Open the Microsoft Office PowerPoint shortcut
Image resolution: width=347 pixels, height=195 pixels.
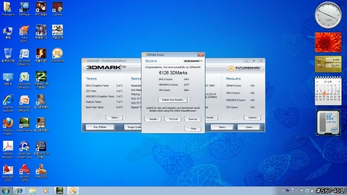[24, 103]
